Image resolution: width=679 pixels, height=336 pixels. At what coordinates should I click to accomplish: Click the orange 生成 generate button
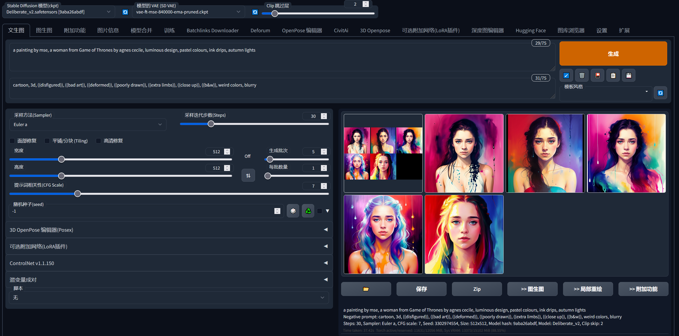[613, 53]
